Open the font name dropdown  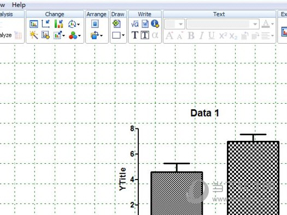[x=255, y=24]
